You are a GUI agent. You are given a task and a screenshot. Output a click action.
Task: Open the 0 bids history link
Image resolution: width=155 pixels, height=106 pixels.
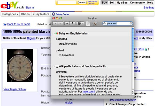tap(69, 103)
